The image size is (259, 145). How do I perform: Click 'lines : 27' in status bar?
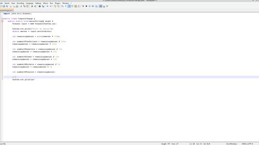click(175, 144)
